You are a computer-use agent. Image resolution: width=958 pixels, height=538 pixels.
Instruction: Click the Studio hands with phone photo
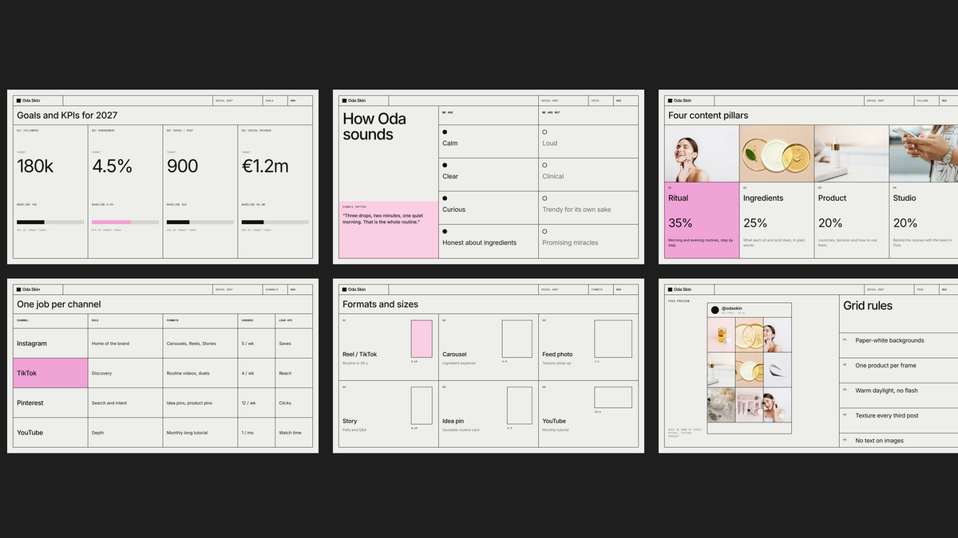pyautogui.click(x=924, y=154)
